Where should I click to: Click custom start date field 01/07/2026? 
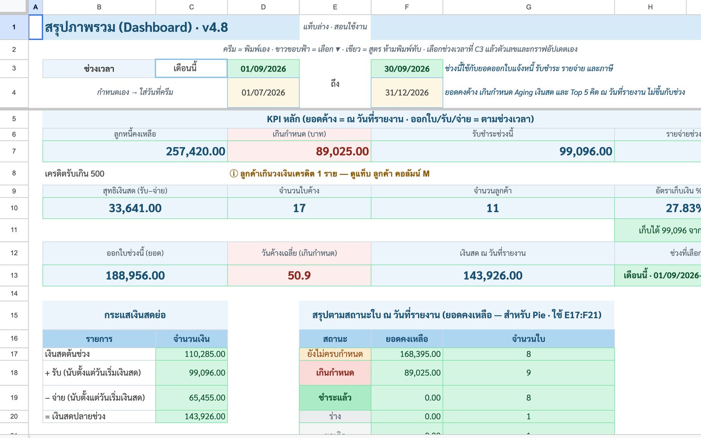click(x=263, y=92)
